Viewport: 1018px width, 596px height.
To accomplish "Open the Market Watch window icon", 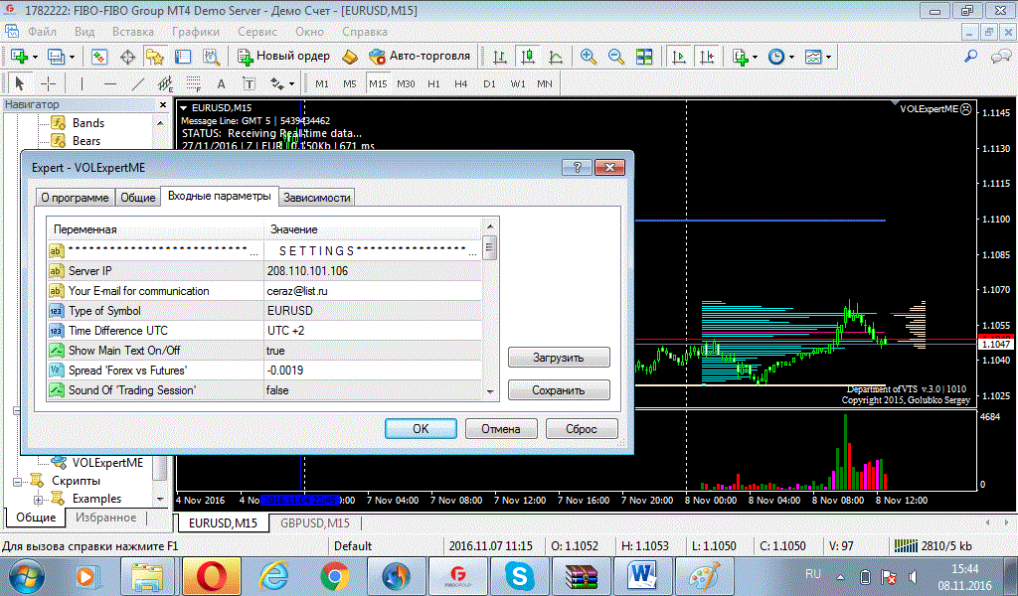I will [99, 57].
